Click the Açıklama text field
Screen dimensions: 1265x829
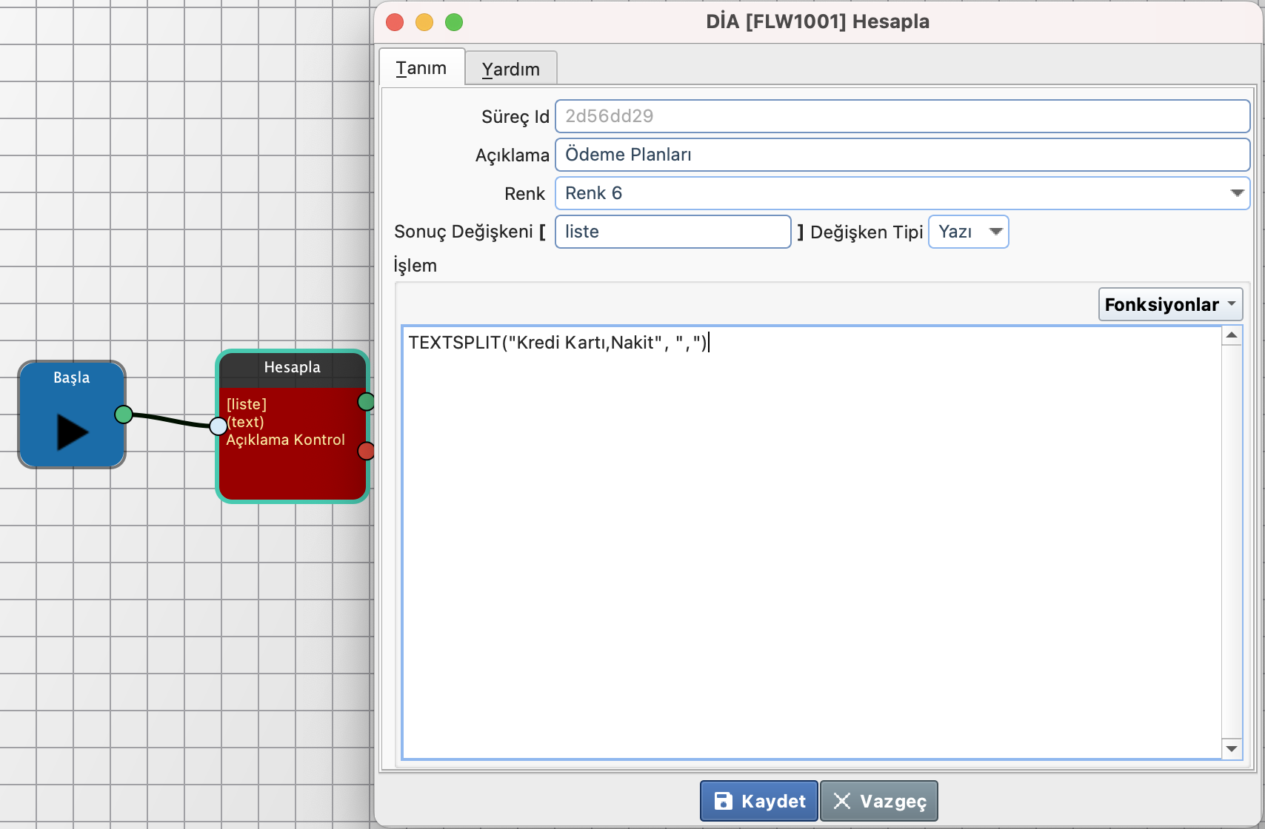tap(901, 155)
